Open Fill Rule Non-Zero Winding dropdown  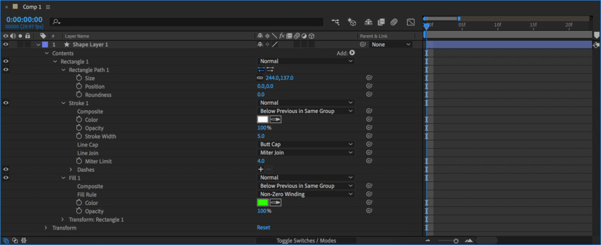pos(305,194)
